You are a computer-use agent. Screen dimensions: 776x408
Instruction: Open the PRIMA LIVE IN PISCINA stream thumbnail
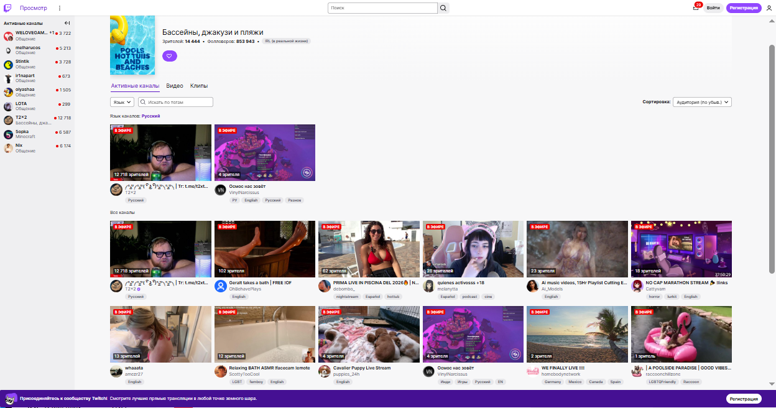(x=369, y=249)
